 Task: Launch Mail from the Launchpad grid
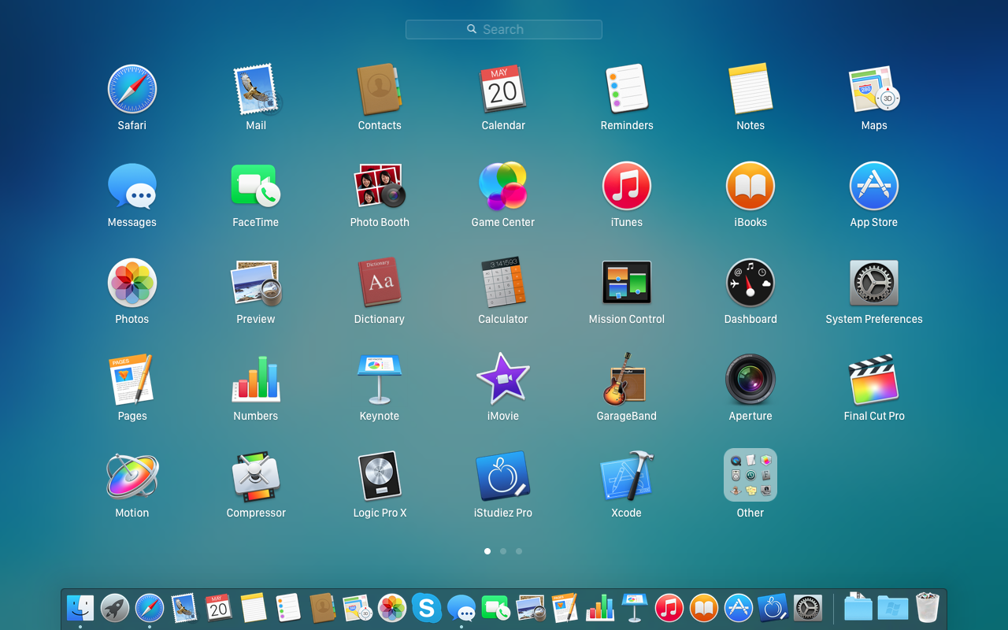256,89
